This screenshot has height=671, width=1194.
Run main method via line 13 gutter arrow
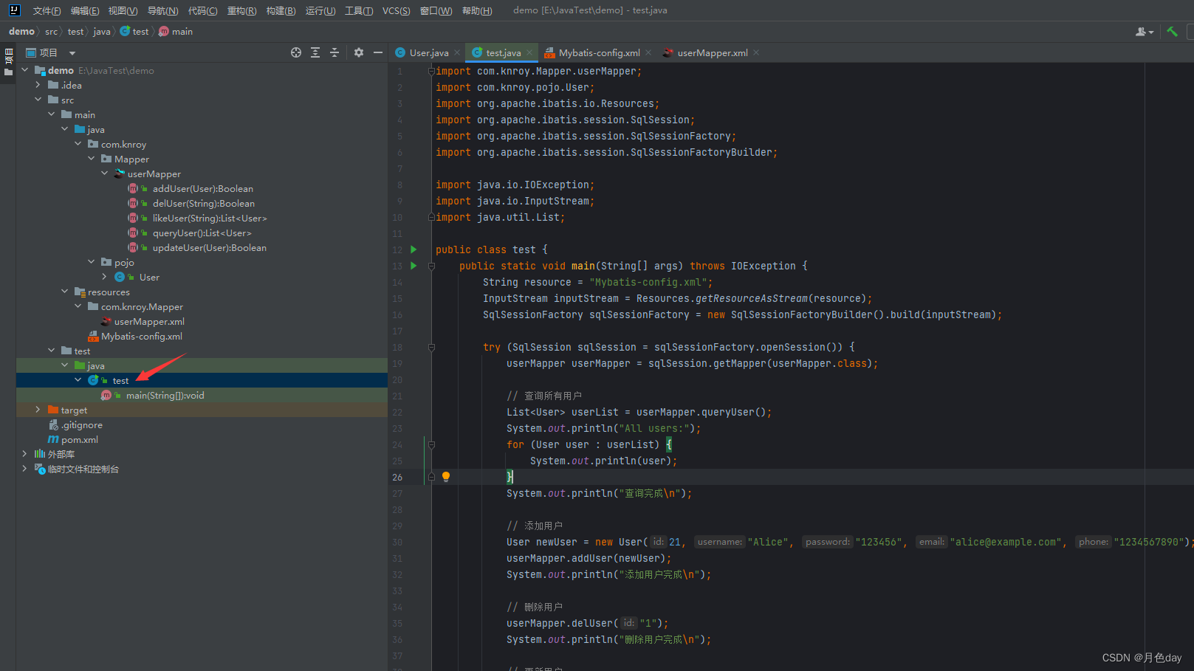(414, 266)
